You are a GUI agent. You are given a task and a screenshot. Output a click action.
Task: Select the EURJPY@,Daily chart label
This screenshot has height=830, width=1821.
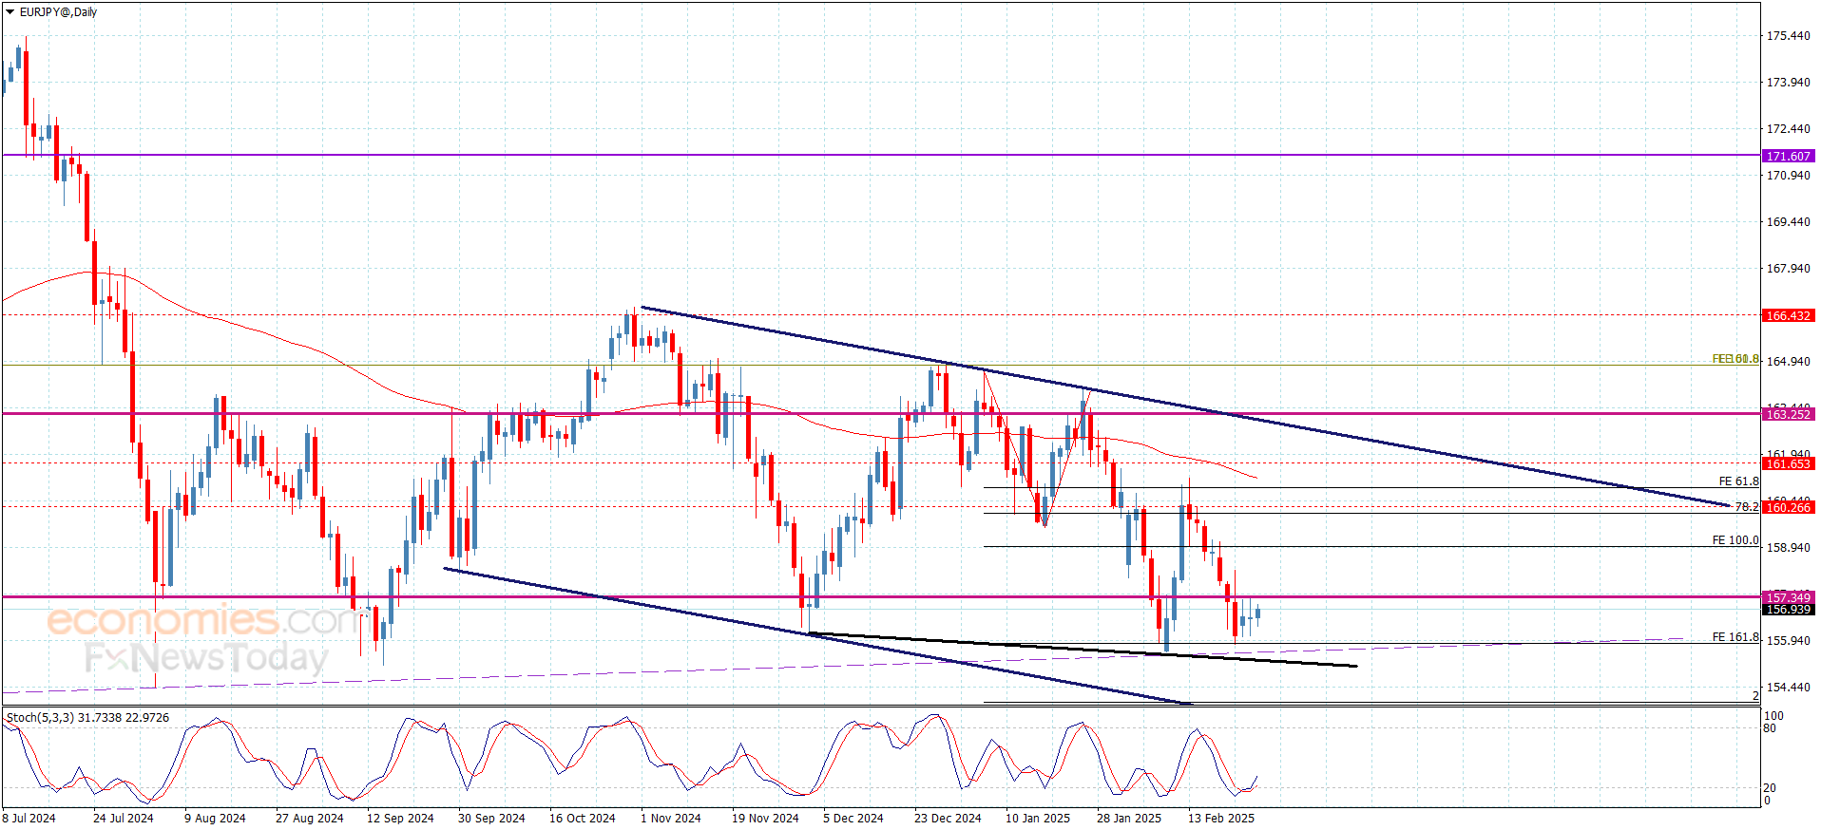(58, 12)
